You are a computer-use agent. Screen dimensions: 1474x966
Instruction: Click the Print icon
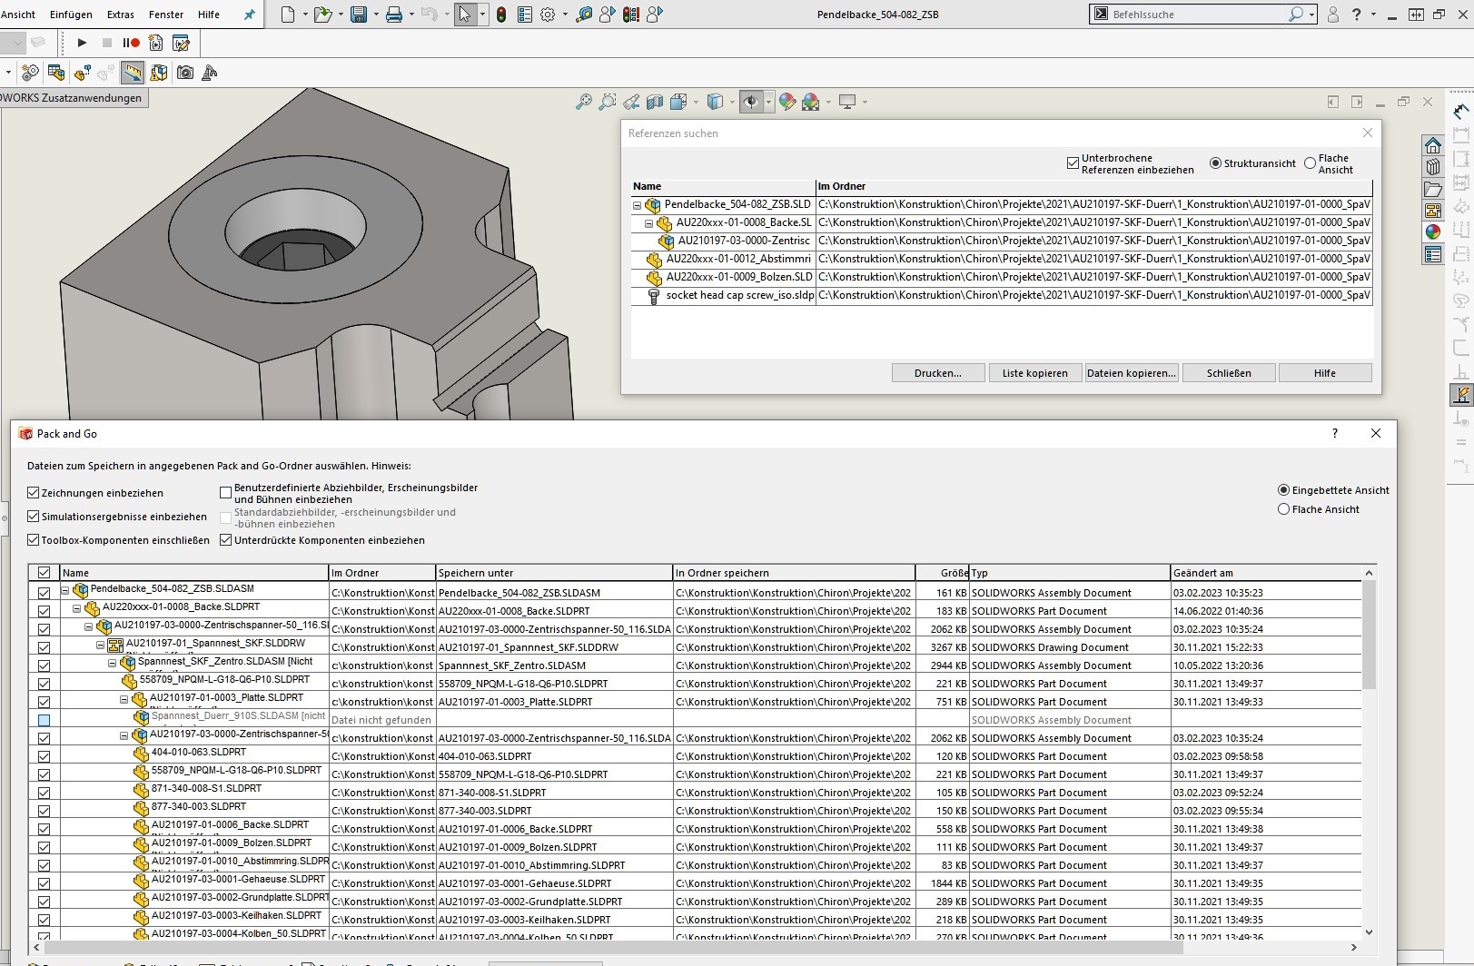(x=393, y=15)
